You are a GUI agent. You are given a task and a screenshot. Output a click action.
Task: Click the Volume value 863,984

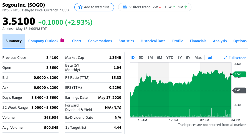(x=51, y=118)
